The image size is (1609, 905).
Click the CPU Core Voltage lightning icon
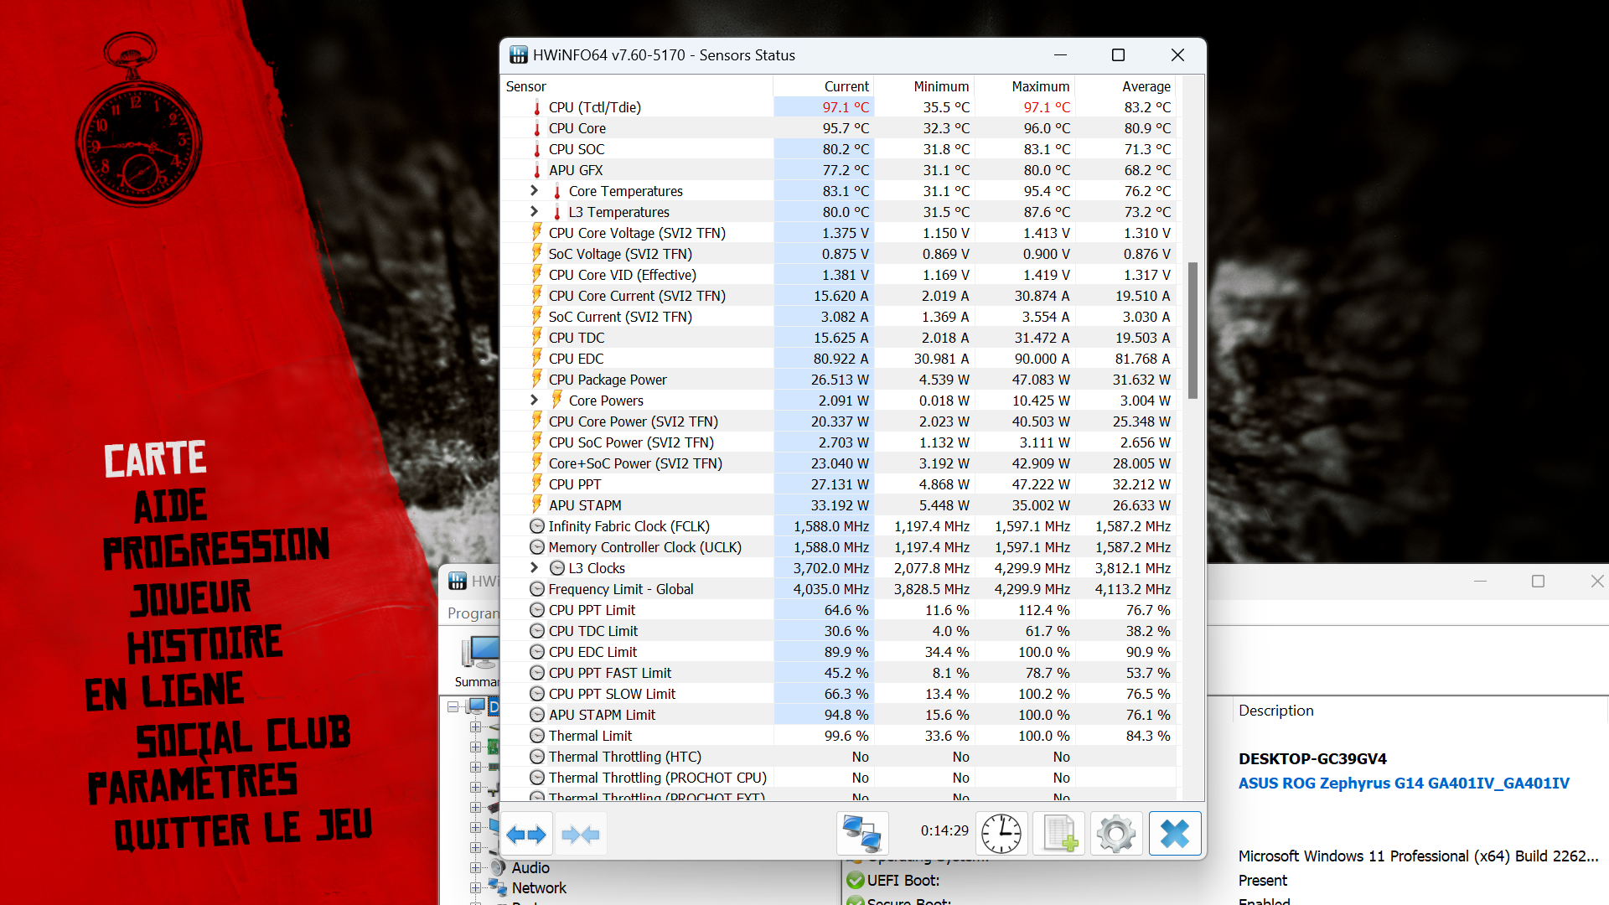(x=537, y=232)
